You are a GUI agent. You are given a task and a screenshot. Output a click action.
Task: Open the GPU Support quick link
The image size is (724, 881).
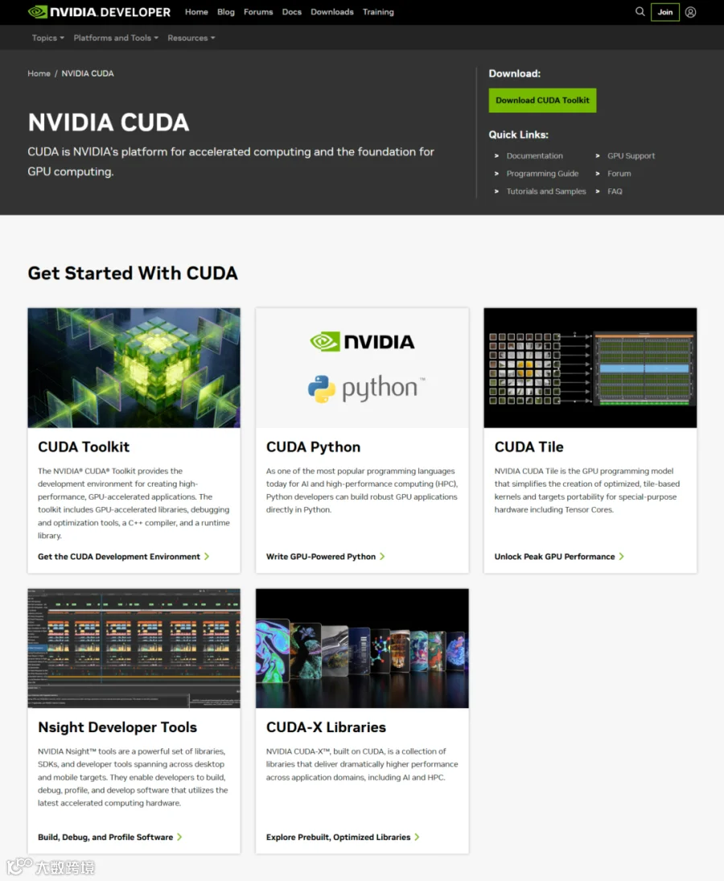pyautogui.click(x=631, y=155)
